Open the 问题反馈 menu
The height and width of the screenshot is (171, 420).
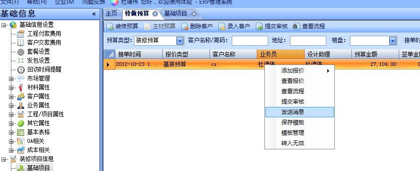coord(94,2)
